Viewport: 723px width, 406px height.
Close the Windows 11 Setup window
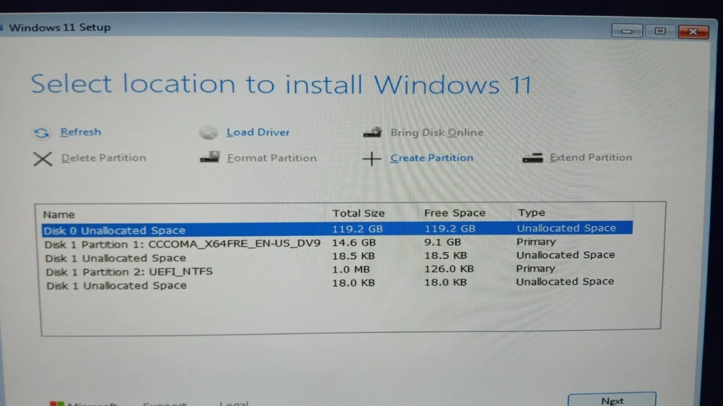[693, 32]
